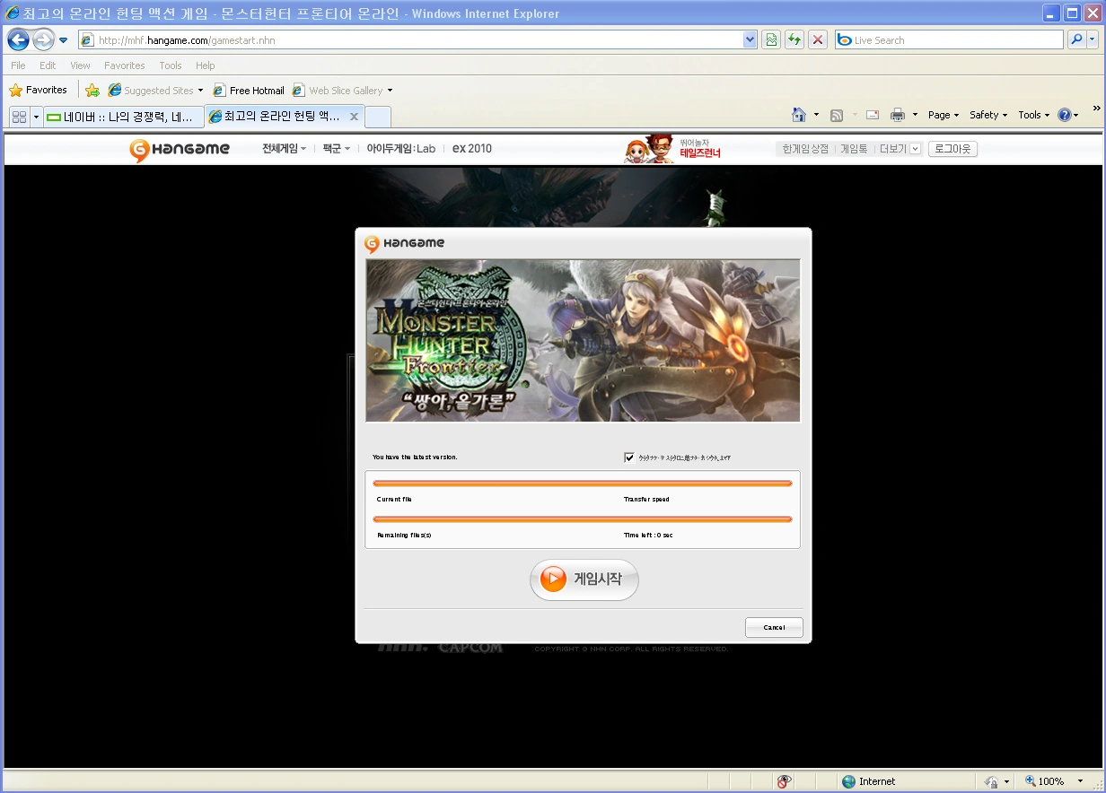Open the Help menu
The image size is (1106, 793).
tap(206, 65)
